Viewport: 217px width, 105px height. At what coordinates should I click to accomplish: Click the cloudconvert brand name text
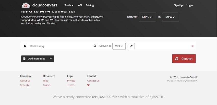pyautogui.click(x=45, y=5)
